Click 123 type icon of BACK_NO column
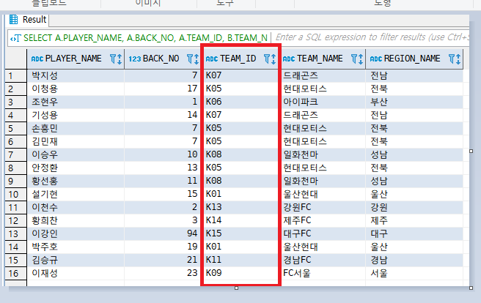The height and width of the screenshot is (303, 481). click(134, 59)
